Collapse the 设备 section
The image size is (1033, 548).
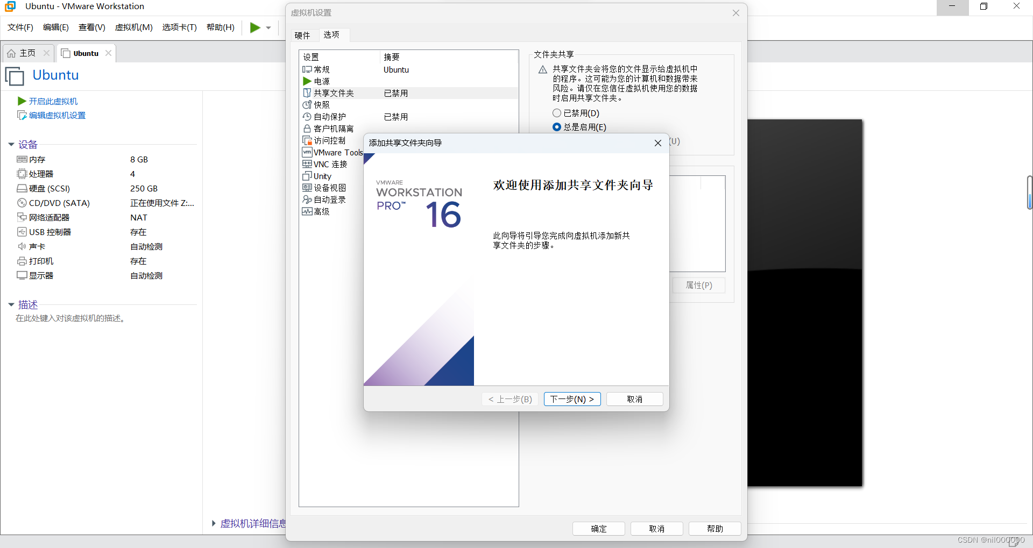(11, 145)
